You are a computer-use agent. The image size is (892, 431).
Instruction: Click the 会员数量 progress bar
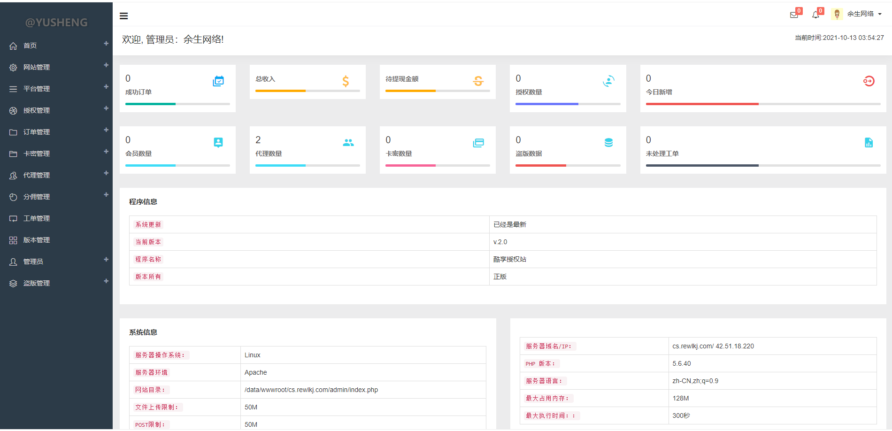tap(177, 165)
